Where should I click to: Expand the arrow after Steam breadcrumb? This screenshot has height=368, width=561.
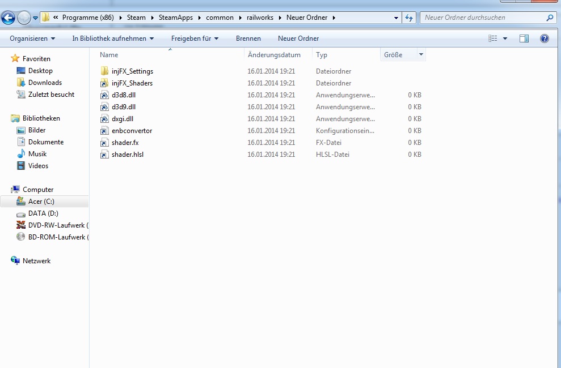pyautogui.click(x=152, y=18)
